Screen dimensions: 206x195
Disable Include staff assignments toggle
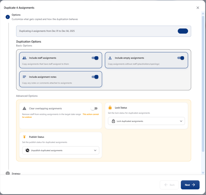(95, 58)
